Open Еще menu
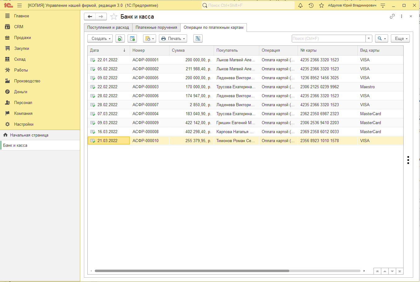420x282 pixels. coord(400,38)
